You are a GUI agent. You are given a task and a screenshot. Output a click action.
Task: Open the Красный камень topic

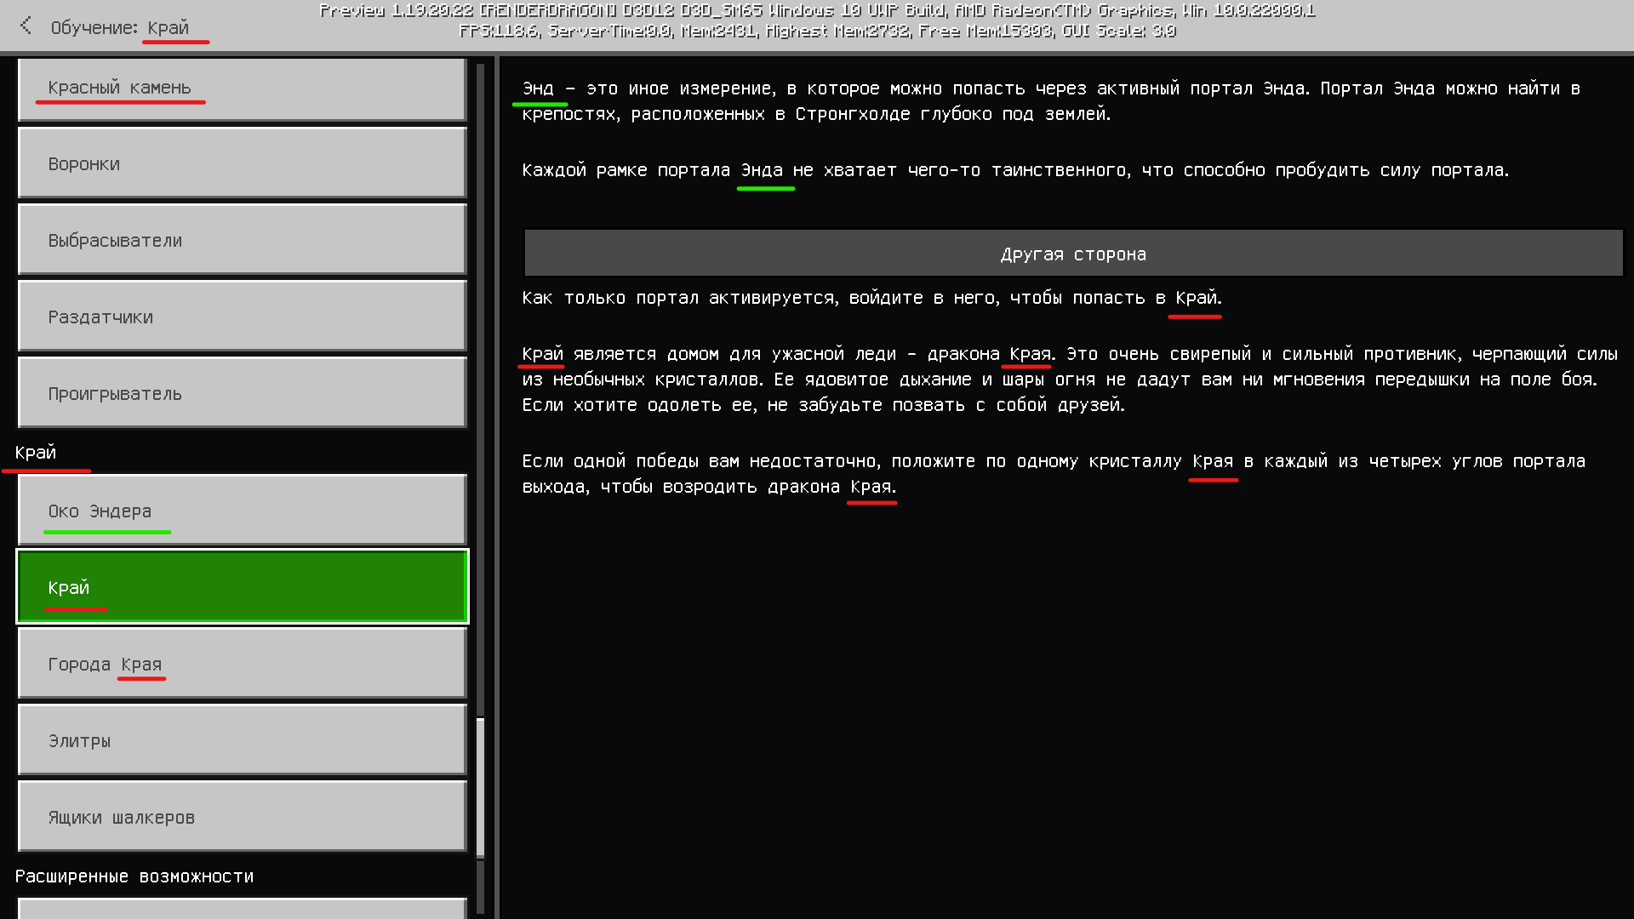[242, 88]
